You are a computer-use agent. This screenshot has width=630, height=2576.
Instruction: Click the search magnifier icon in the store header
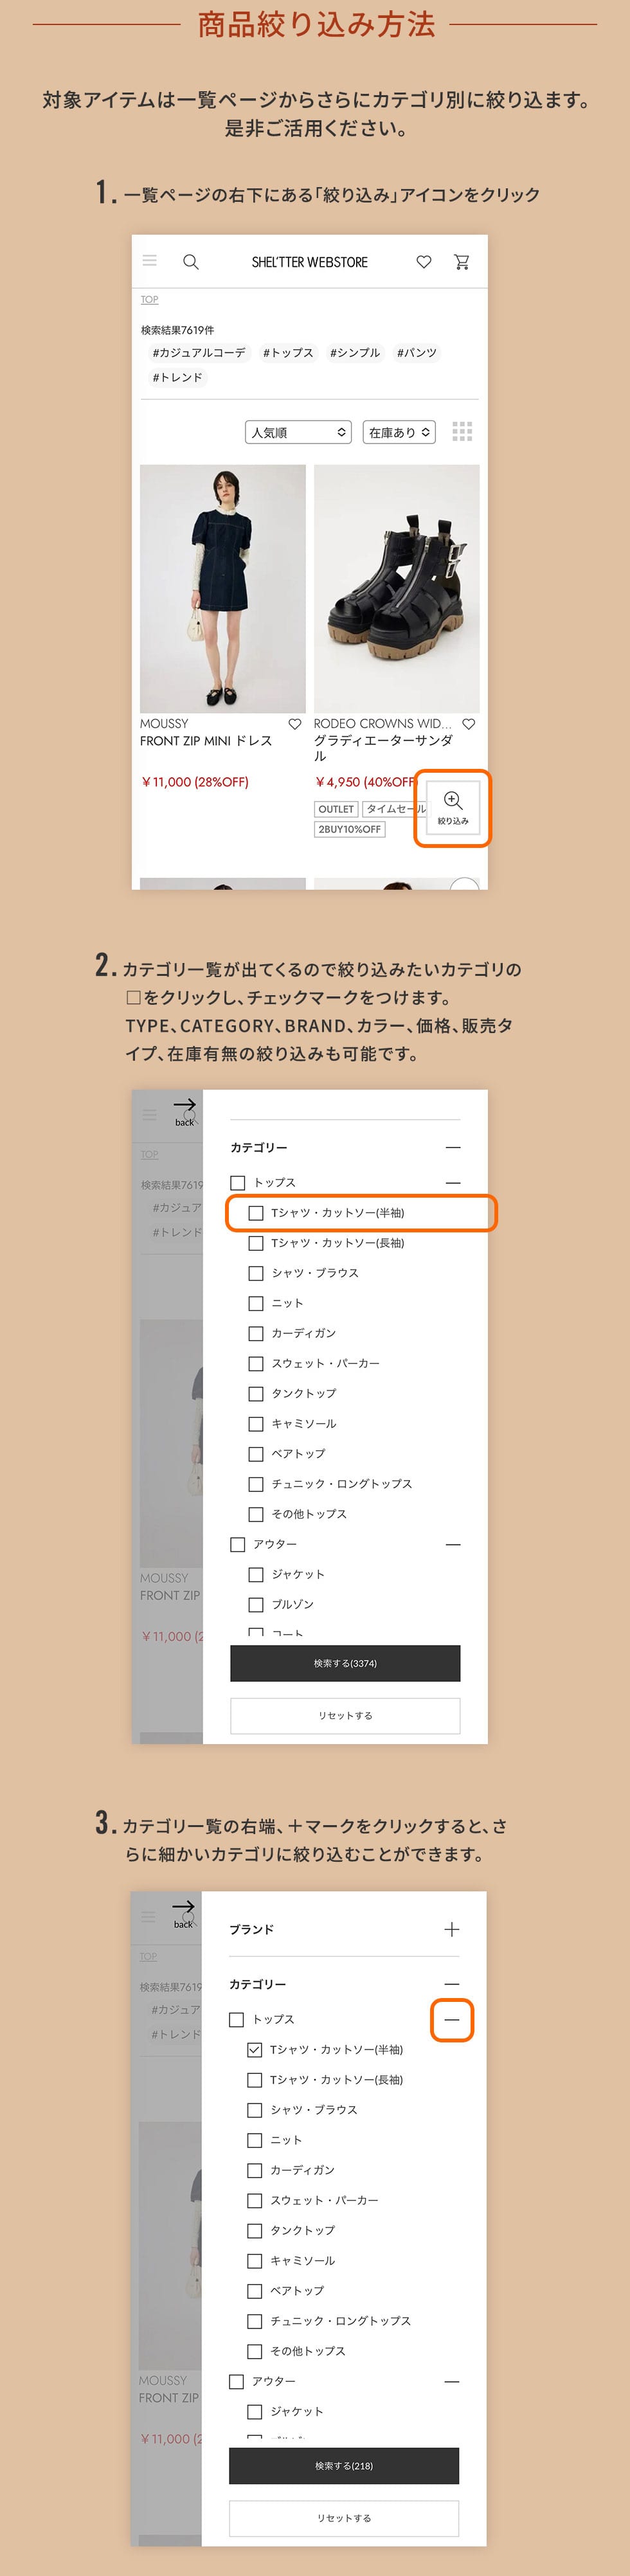click(190, 262)
